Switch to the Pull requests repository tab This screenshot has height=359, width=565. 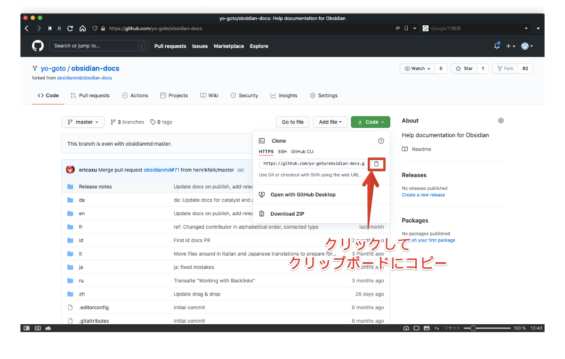coord(89,95)
